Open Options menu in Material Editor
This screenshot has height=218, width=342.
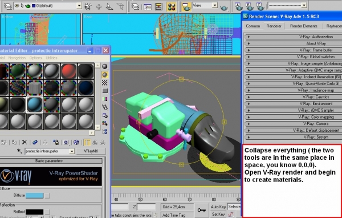[x=35, y=58]
